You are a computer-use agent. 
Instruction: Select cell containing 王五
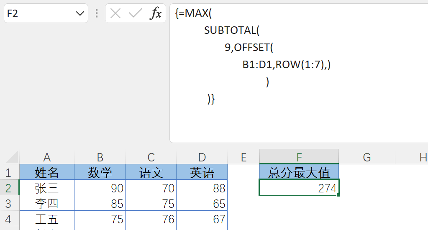click(x=47, y=219)
